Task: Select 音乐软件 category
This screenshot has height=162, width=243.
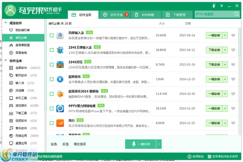Action: tap(23, 128)
